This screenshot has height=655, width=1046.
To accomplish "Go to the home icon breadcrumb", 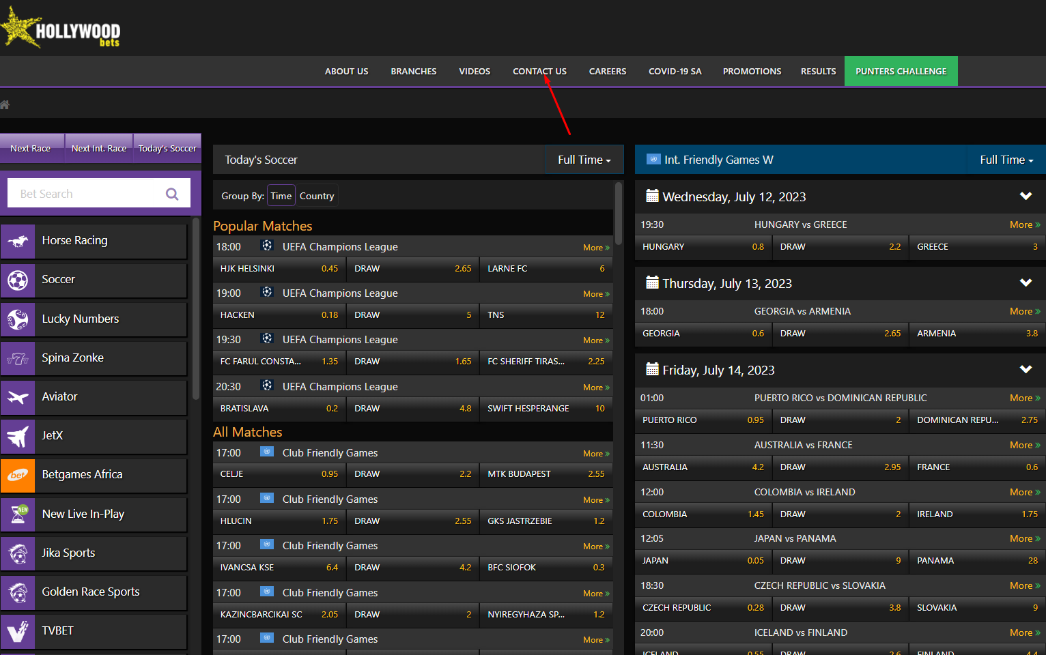I will point(5,104).
